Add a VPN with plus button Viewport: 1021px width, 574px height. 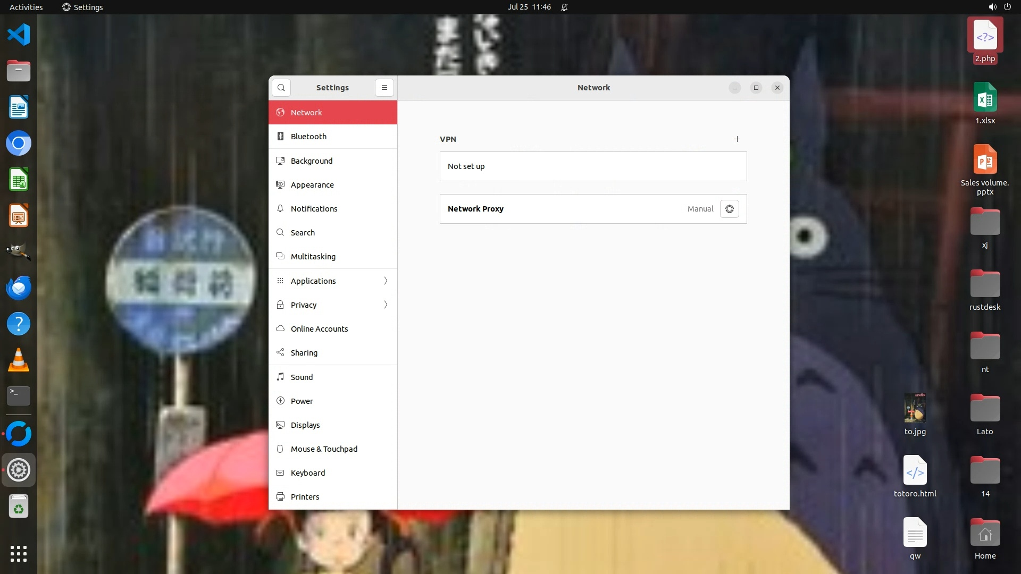737,139
